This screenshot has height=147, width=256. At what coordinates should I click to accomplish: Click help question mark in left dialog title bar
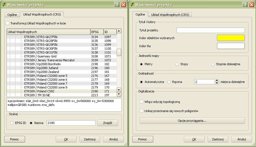(x=117, y=4)
